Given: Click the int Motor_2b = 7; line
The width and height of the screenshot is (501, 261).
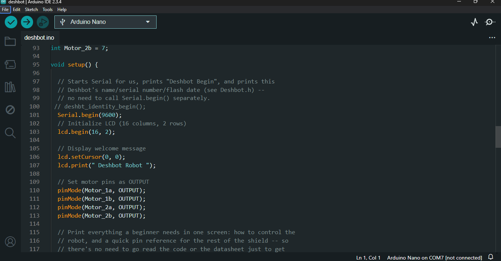Looking at the screenshot, I should click(x=79, y=48).
